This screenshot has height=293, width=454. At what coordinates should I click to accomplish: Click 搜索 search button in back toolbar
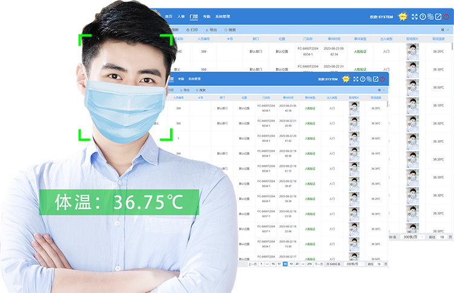click(230, 29)
